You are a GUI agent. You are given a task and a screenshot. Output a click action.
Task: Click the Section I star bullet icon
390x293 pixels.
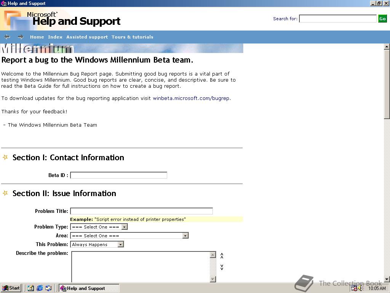pos(5,157)
